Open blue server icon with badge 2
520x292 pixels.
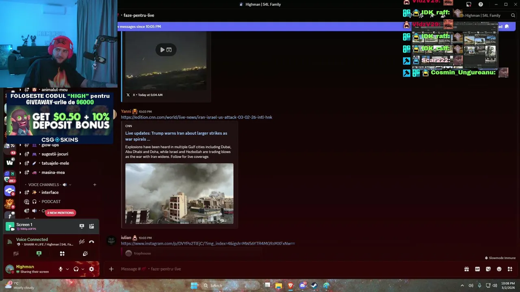click(10, 191)
